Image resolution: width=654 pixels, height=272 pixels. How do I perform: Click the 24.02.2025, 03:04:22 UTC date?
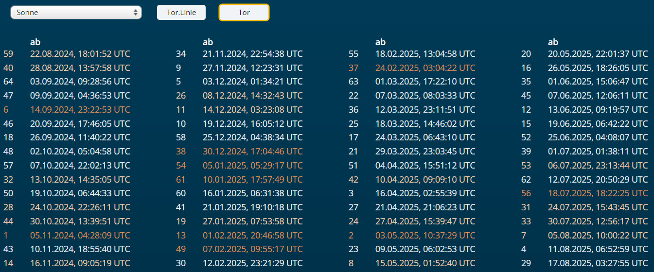coord(425,68)
